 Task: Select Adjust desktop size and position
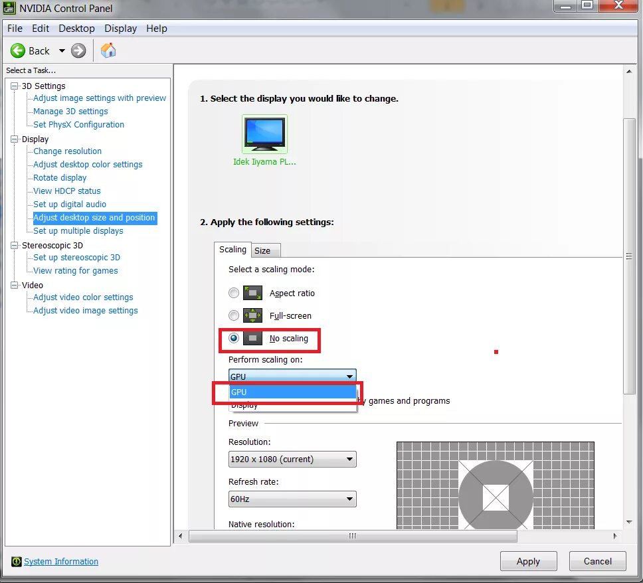click(x=95, y=217)
